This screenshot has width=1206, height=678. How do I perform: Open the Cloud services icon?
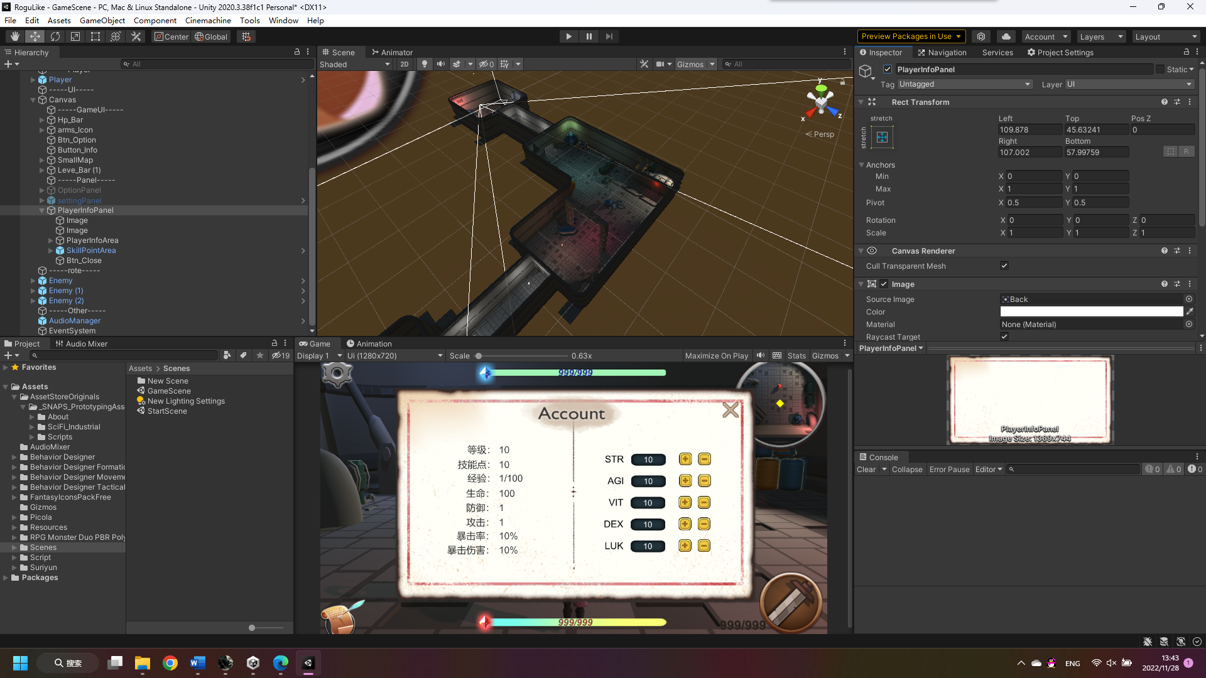(x=1006, y=36)
